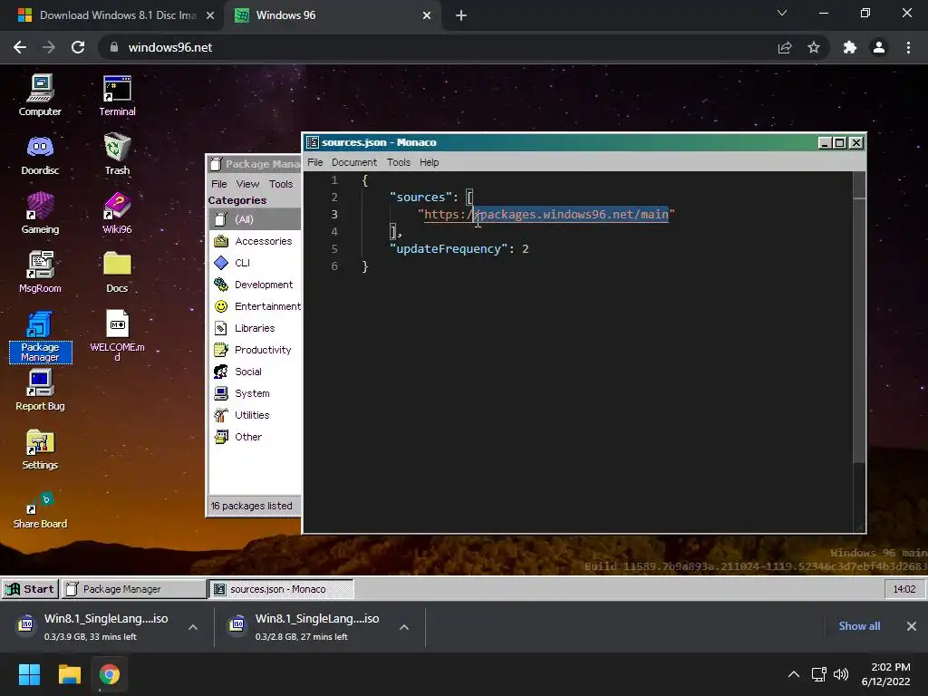Open the Document menu in Monaco

pos(354,162)
